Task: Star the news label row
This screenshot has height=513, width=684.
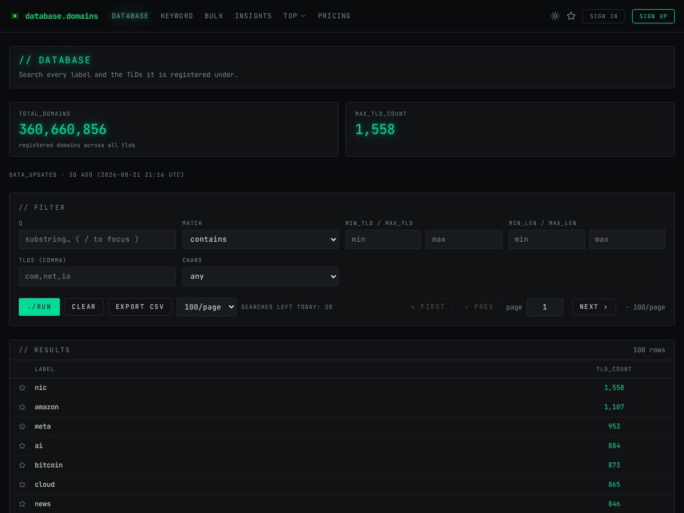Action: (x=22, y=504)
